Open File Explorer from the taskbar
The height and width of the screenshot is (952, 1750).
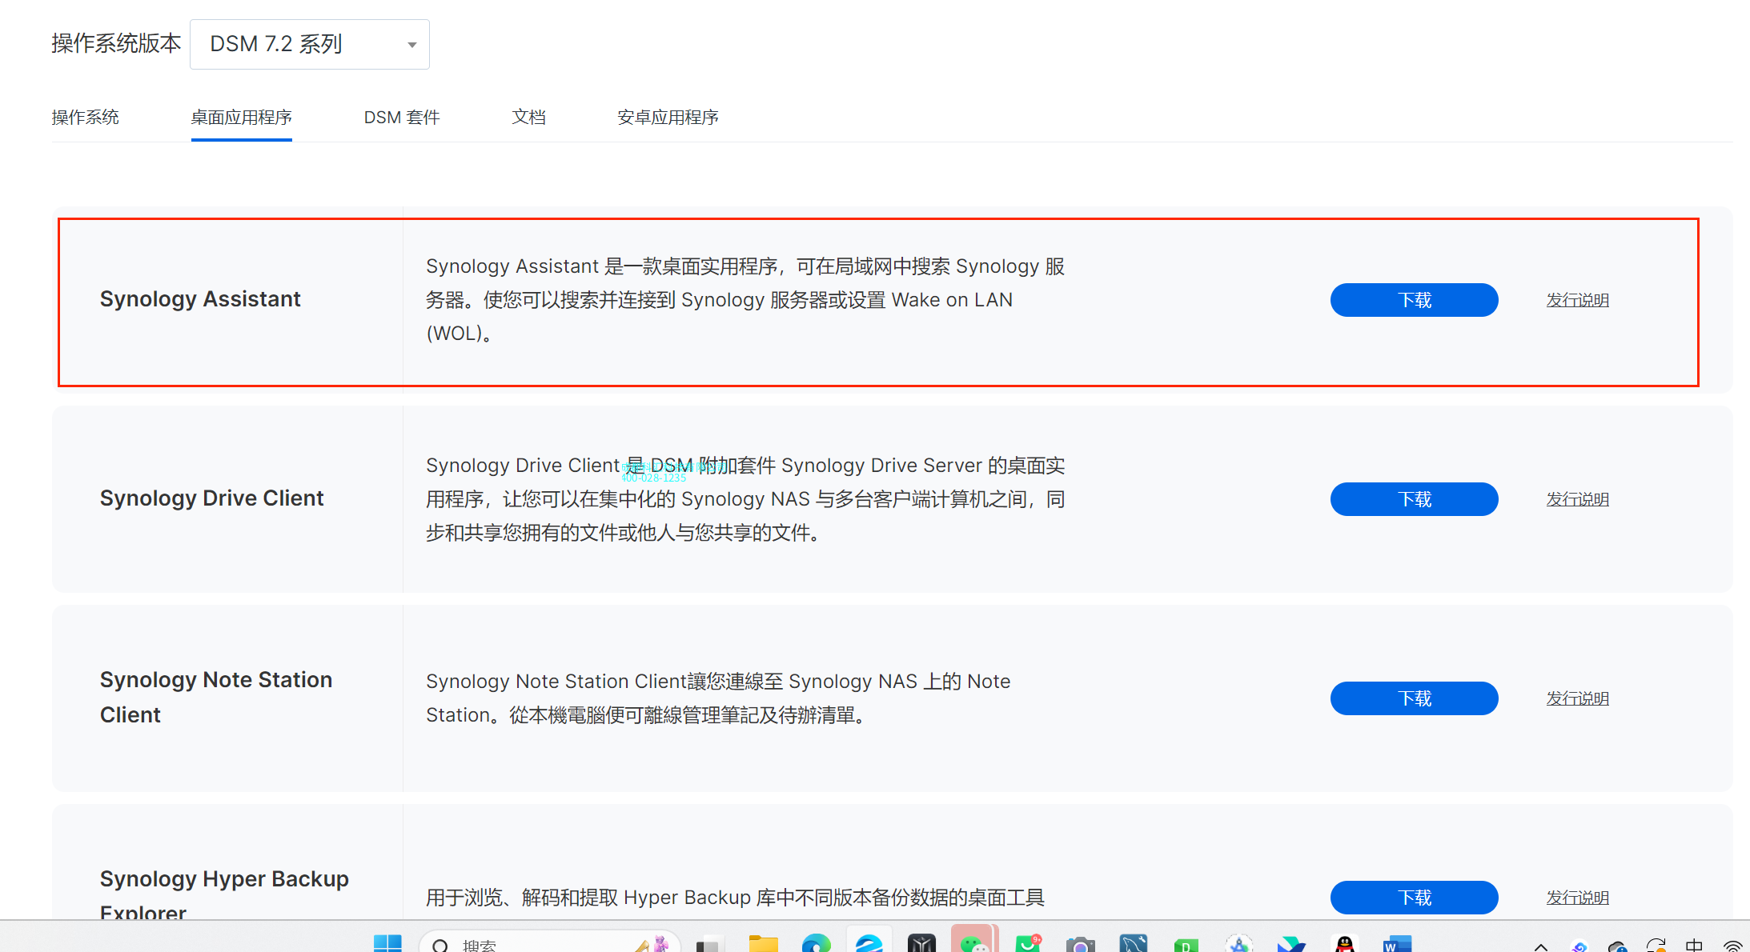tap(763, 944)
